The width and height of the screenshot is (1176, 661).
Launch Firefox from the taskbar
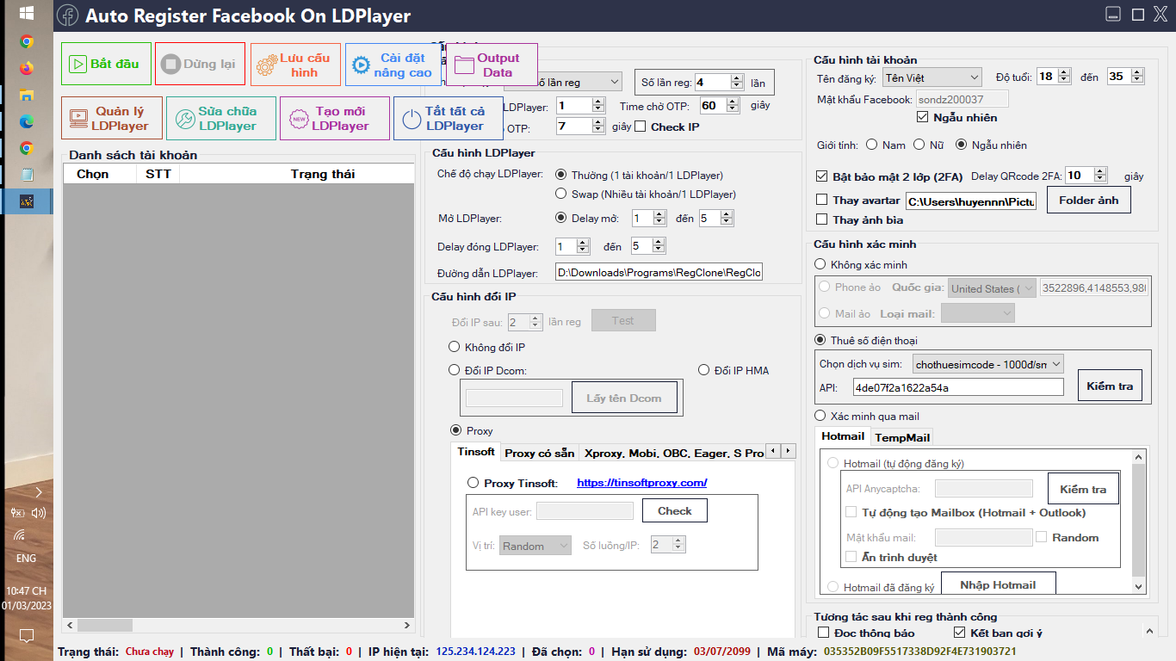27,68
